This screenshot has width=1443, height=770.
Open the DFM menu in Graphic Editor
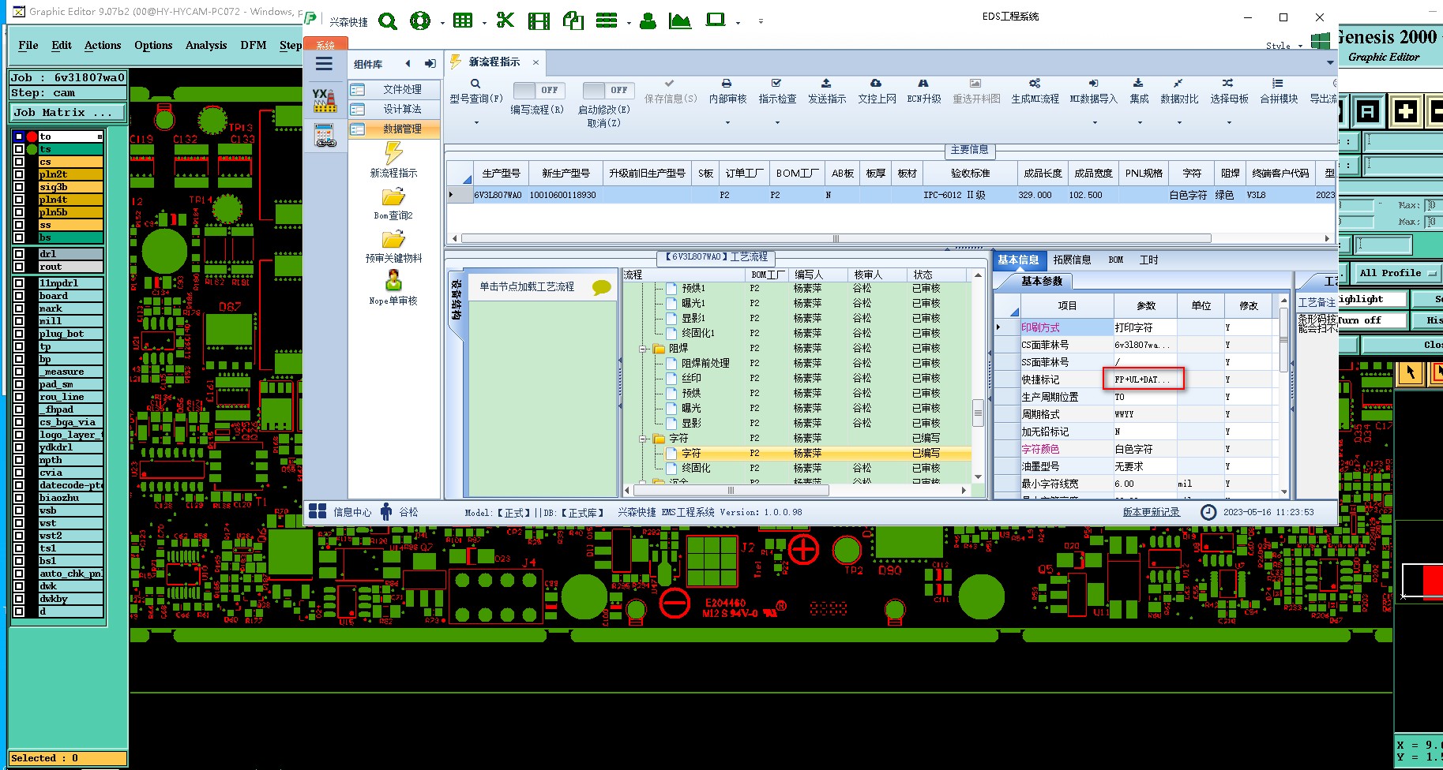[x=254, y=45]
